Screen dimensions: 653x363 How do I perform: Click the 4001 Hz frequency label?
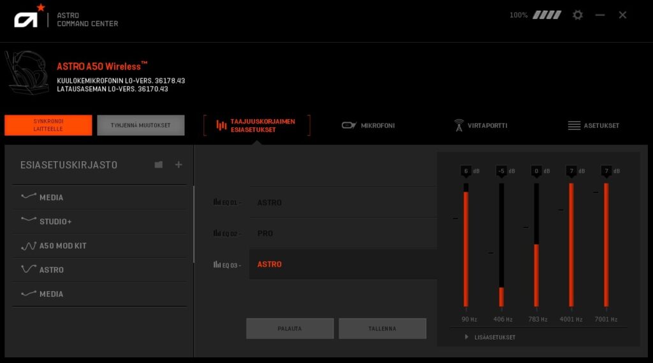[x=571, y=319]
